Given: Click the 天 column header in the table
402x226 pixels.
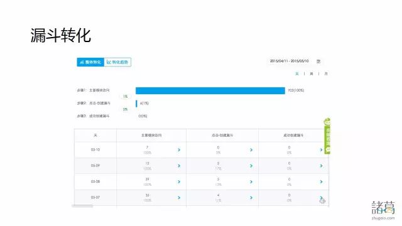Looking at the screenshot, I should coord(95,135).
